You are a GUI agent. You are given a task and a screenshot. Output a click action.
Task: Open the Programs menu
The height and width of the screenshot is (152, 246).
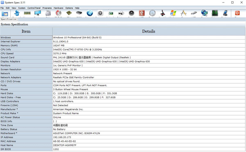pyautogui.click(x=47, y=8)
